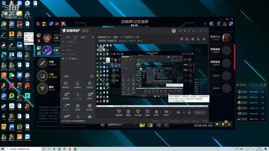Add a 直播屏幕 screen capture source
The width and height of the screenshot is (269, 151).
(x=119, y=113)
